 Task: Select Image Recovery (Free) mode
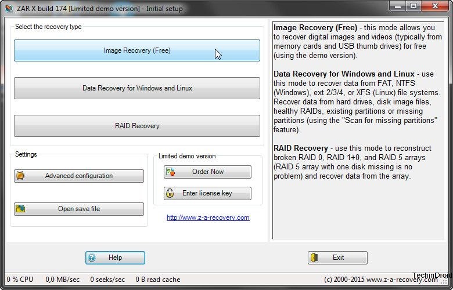137,50
